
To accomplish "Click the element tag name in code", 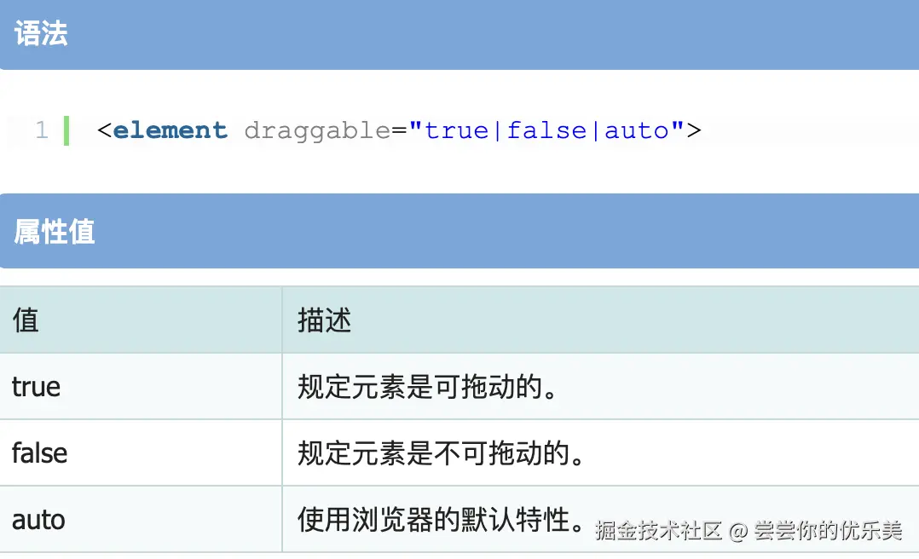I will click(170, 130).
